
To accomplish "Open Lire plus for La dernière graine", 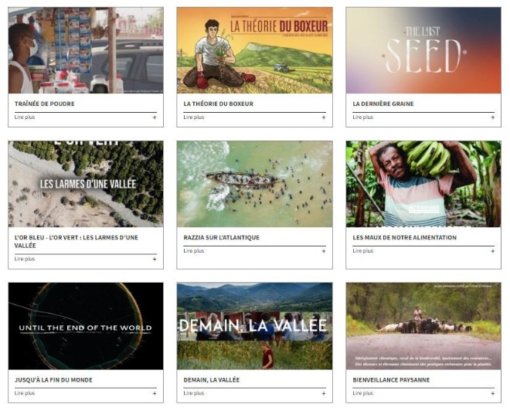I will click(362, 117).
